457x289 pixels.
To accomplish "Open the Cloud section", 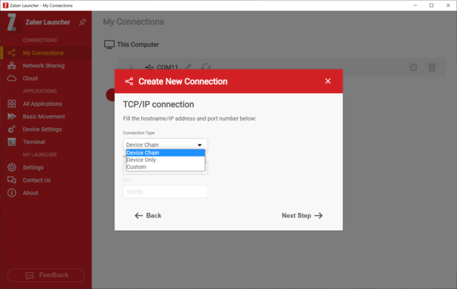I will (30, 78).
